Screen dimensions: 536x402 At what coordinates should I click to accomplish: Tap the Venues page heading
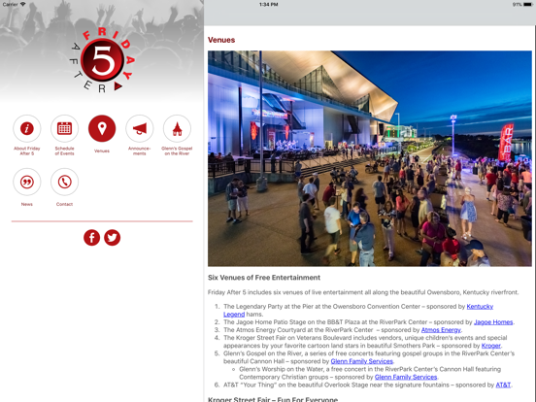[221, 40]
